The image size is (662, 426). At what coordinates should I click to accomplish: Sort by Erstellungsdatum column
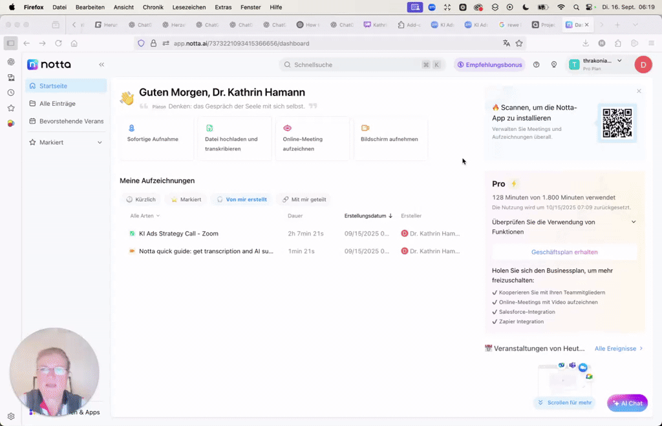coord(368,216)
